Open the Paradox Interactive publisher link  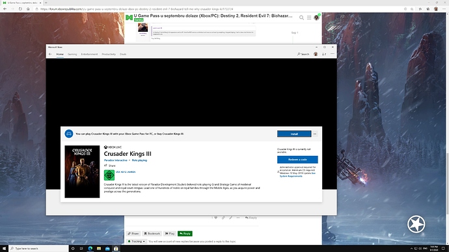coord(116,160)
